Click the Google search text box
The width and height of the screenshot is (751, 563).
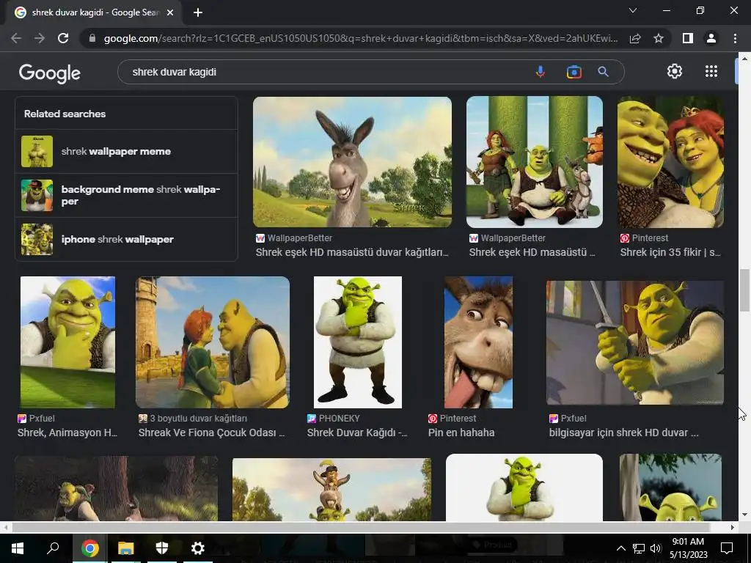[x=326, y=72]
